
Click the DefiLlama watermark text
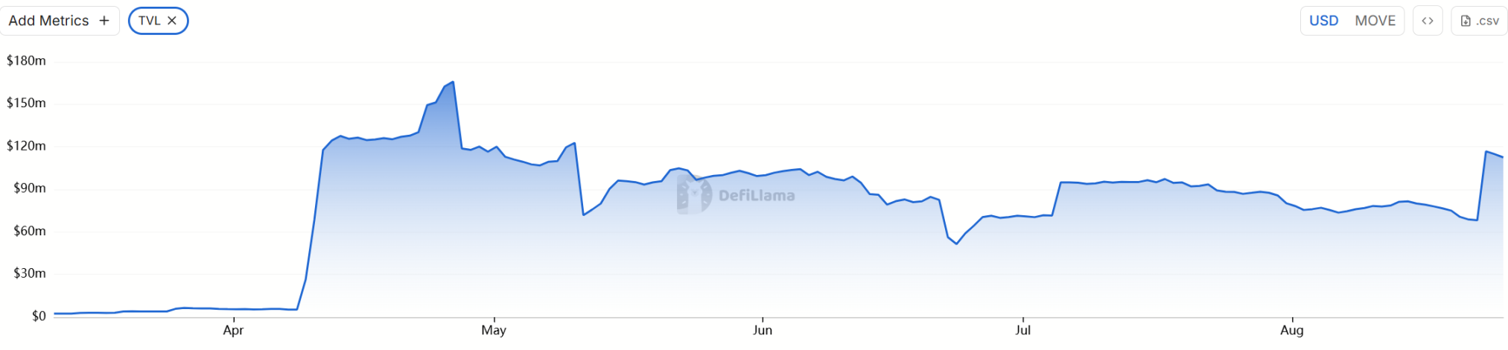[x=757, y=195]
